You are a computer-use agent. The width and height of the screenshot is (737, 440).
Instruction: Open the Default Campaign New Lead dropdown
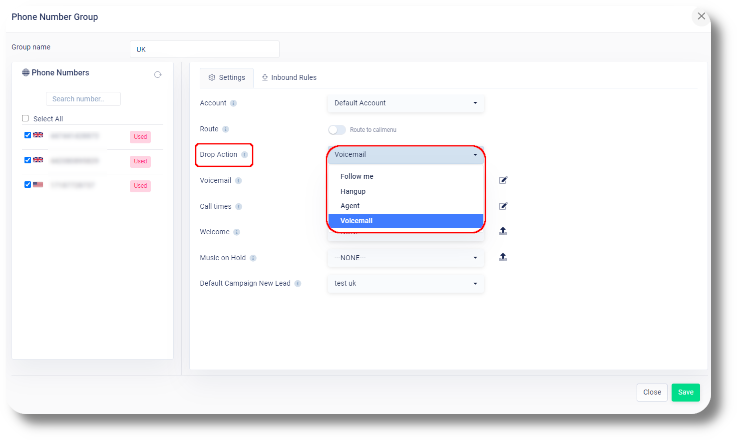pos(405,283)
